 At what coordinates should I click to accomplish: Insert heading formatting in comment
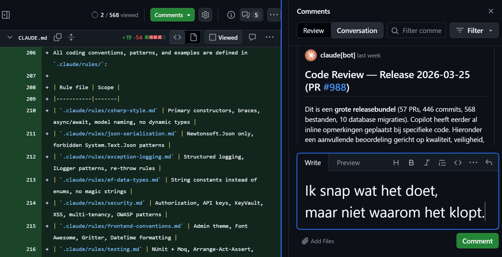point(396,163)
